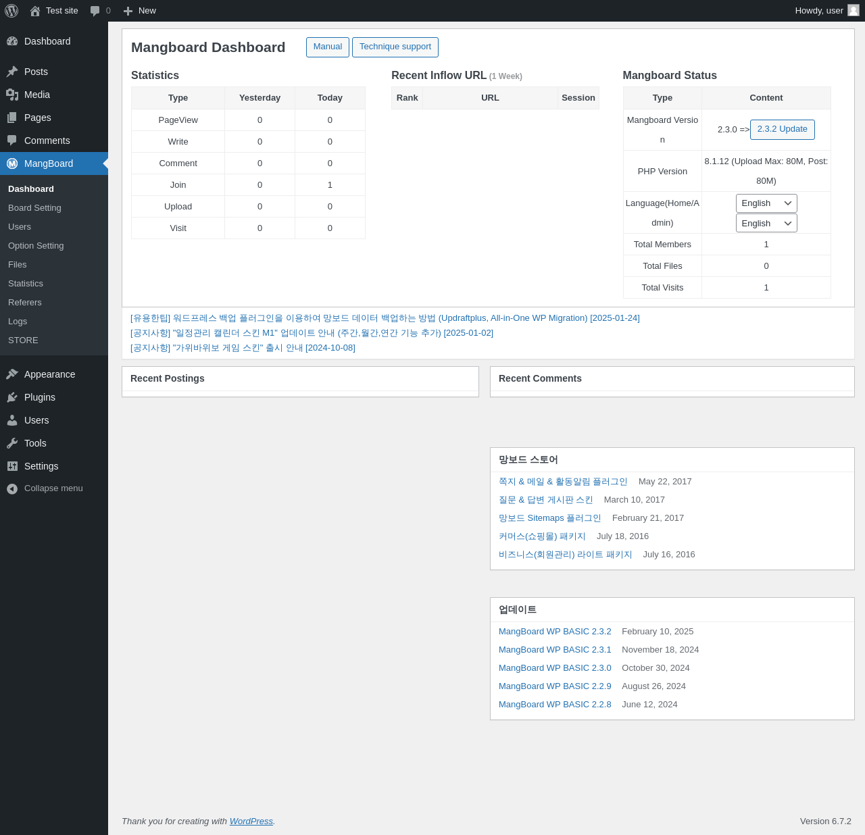Viewport: 865px width, 835px height.
Task: Click the New plus icon in admin bar
Action: tap(128, 11)
